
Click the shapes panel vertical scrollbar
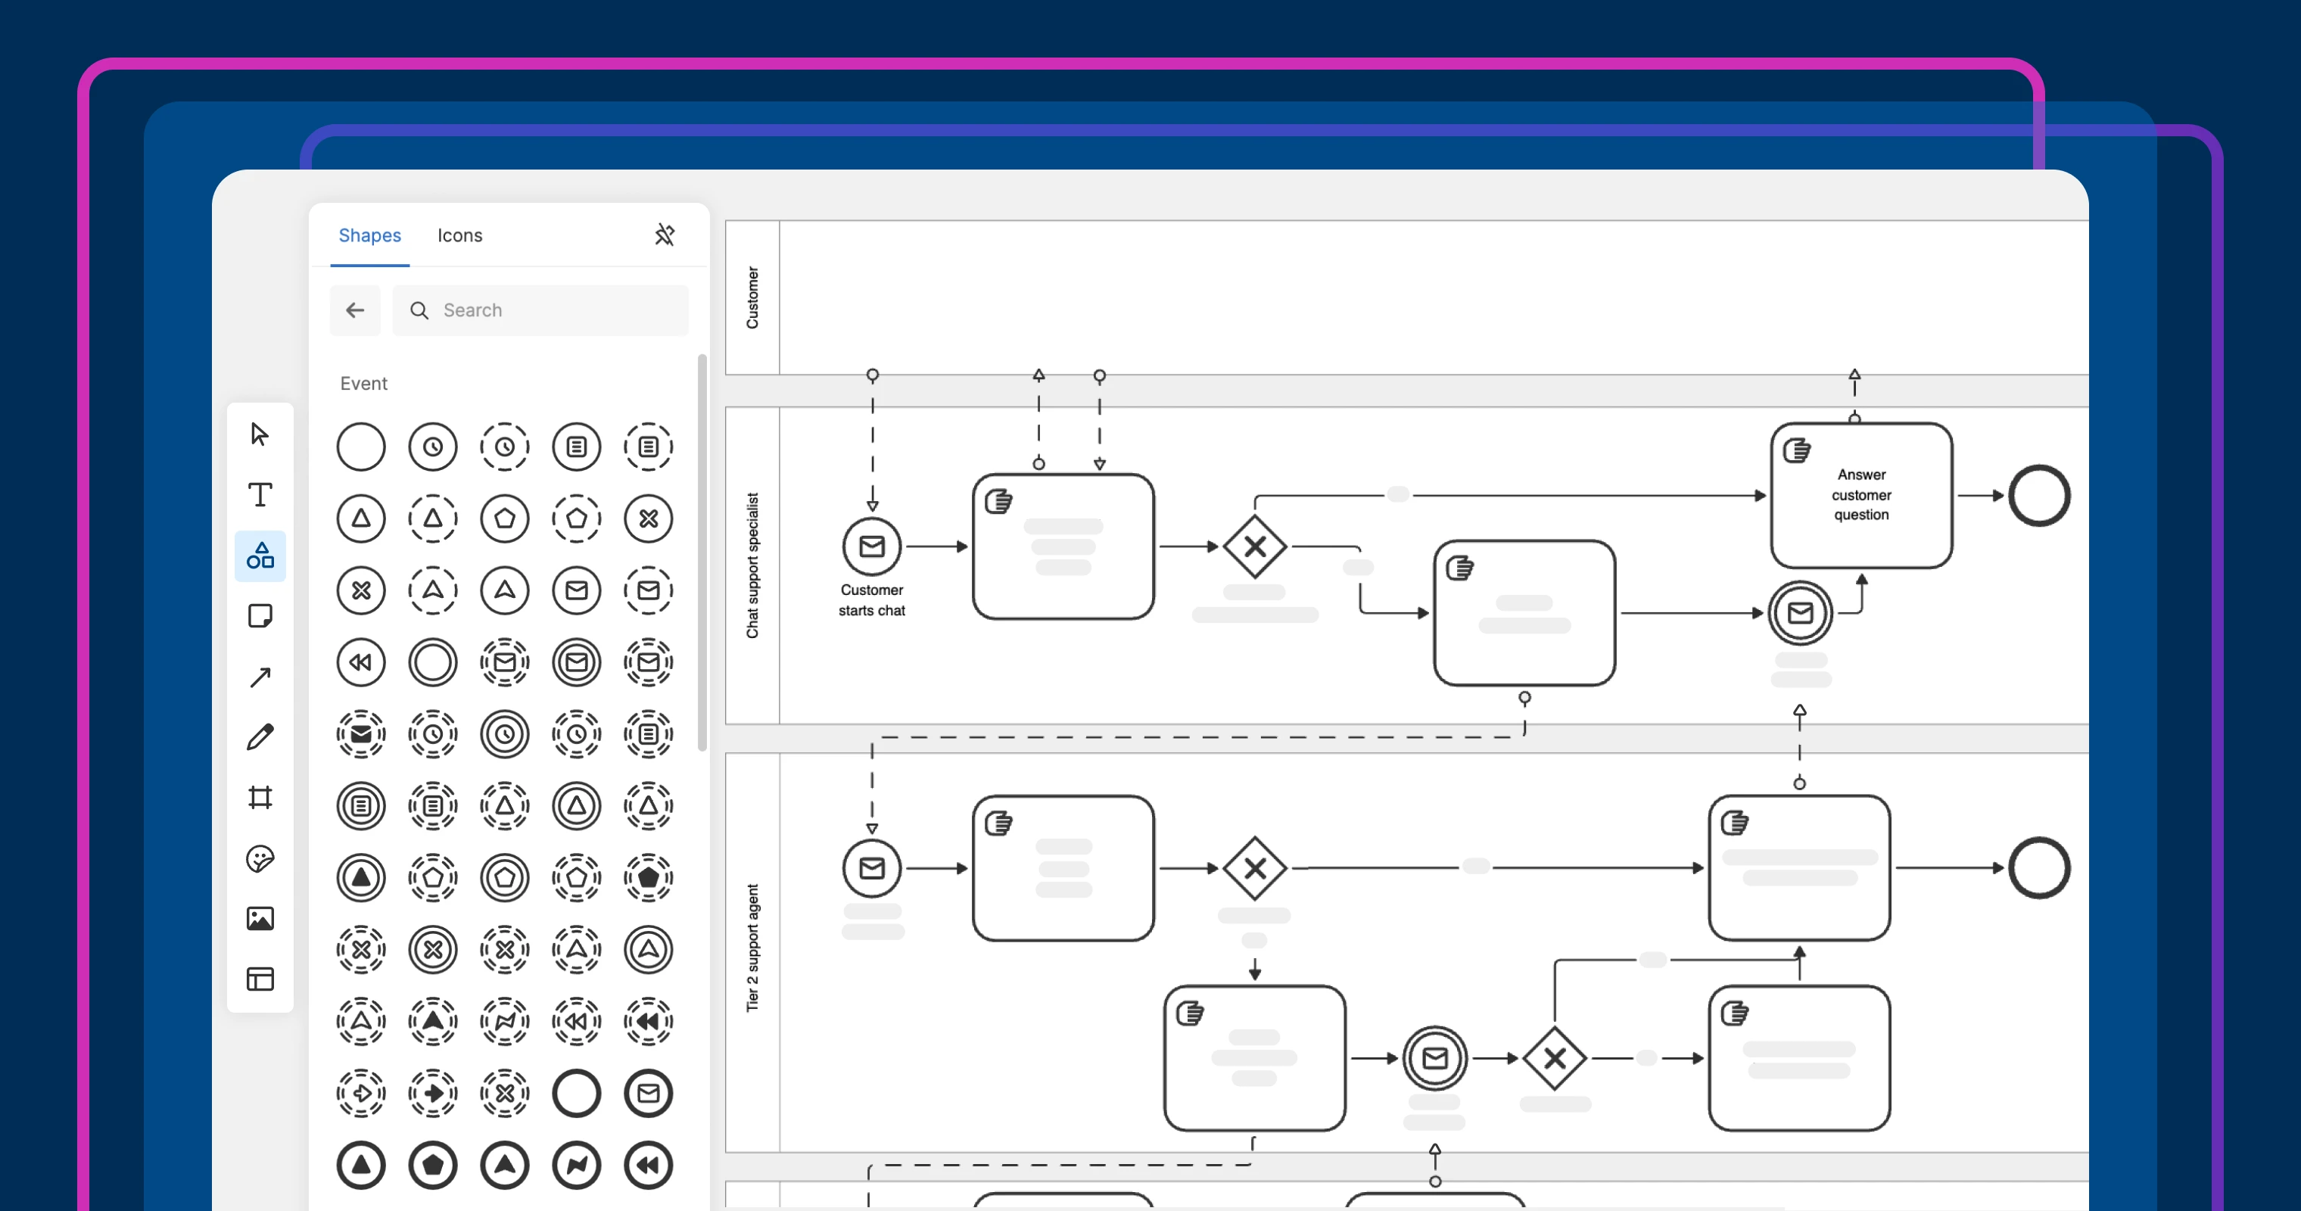point(702,554)
